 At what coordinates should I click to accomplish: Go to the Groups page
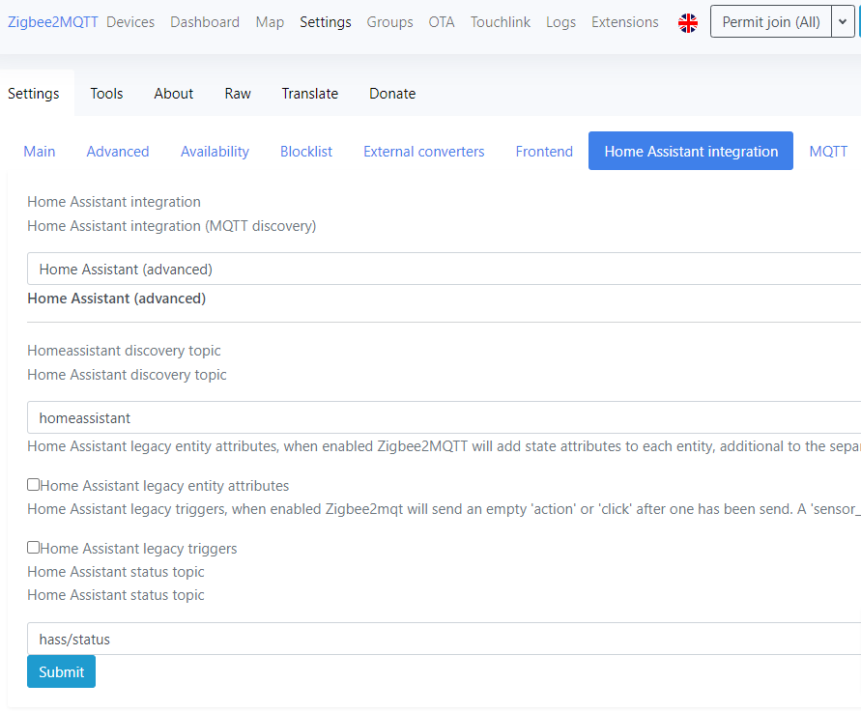point(389,21)
